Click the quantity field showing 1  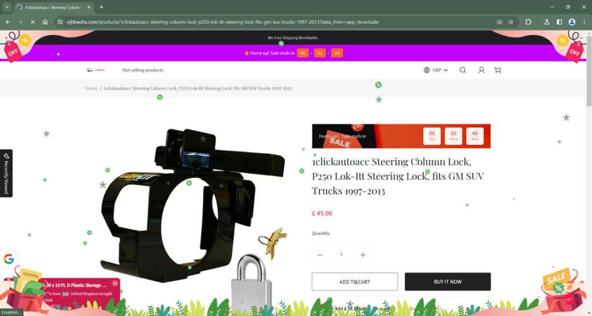pyautogui.click(x=341, y=255)
